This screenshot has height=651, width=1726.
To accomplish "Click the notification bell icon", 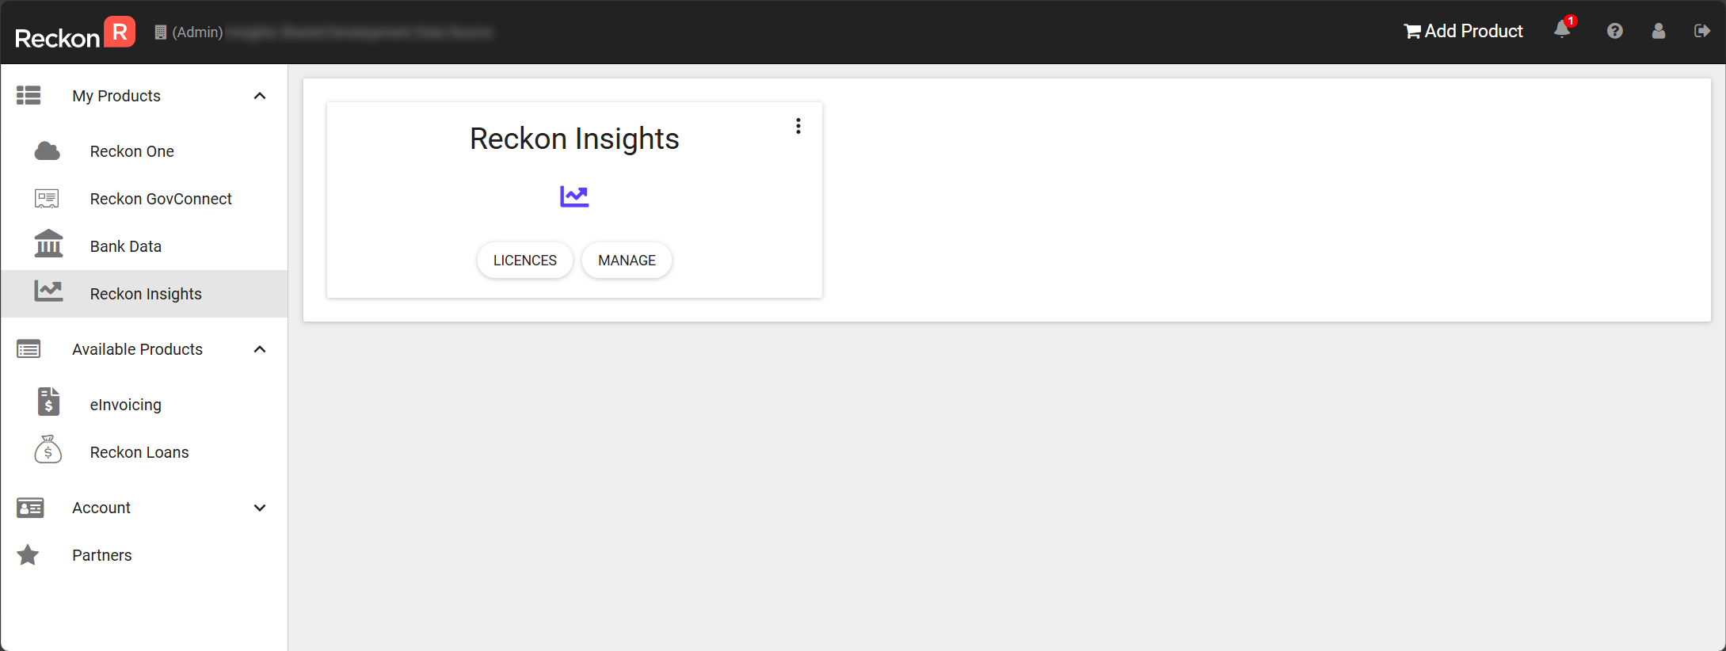I will 1562,30.
